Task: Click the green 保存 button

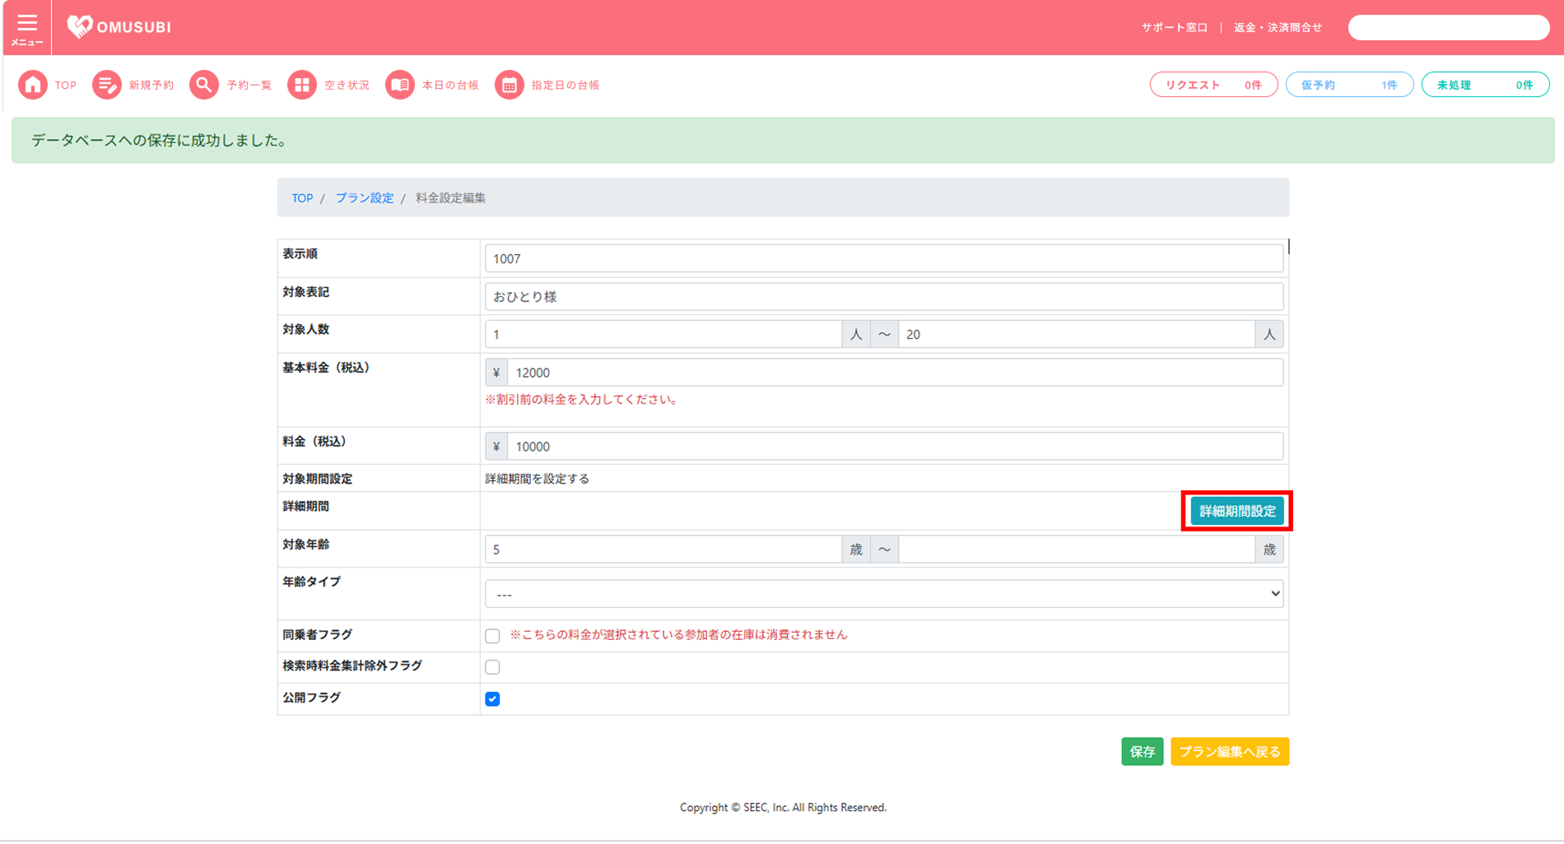Action: point(1142,751)
